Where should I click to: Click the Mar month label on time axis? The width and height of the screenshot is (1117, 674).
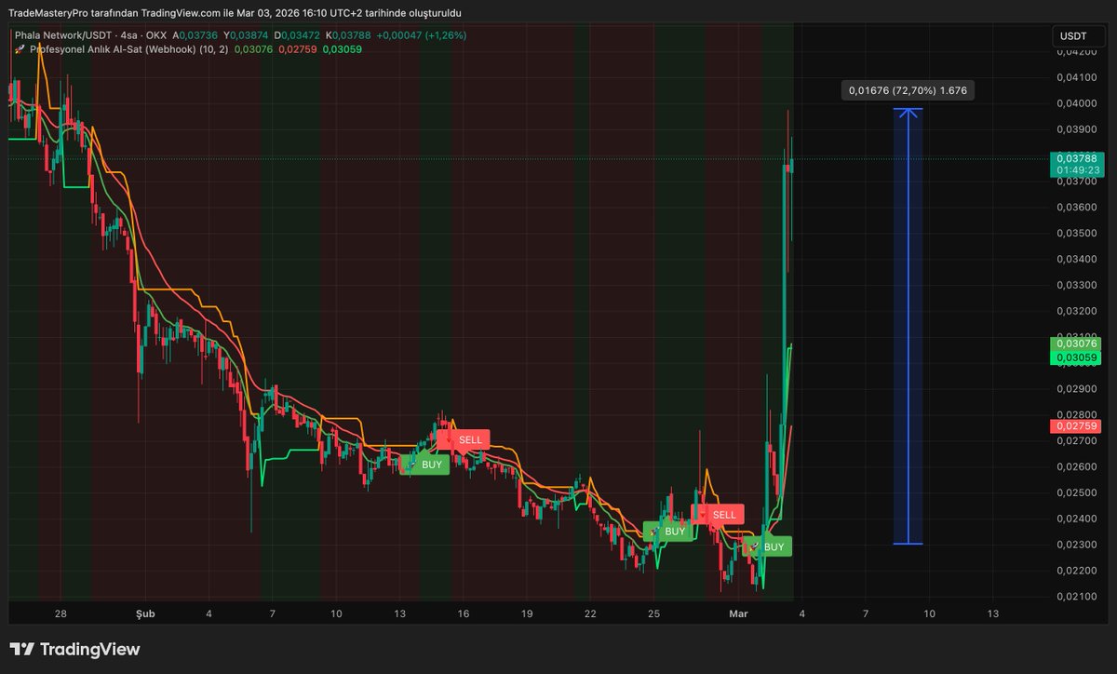739,613
